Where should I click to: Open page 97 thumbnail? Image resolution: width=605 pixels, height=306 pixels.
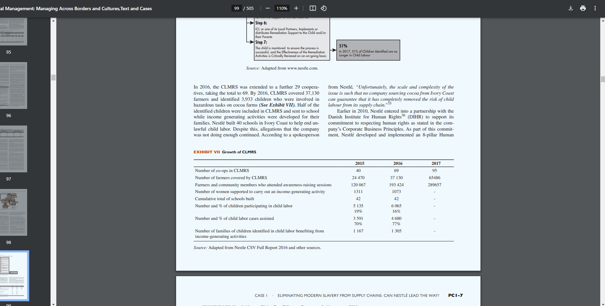pyautogui.click(x=14, y=149)
